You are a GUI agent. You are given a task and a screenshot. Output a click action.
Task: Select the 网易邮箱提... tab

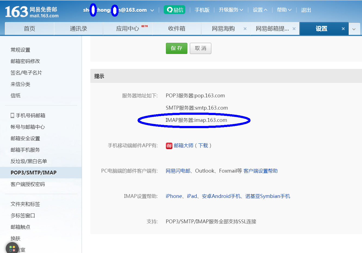(272, 29)
